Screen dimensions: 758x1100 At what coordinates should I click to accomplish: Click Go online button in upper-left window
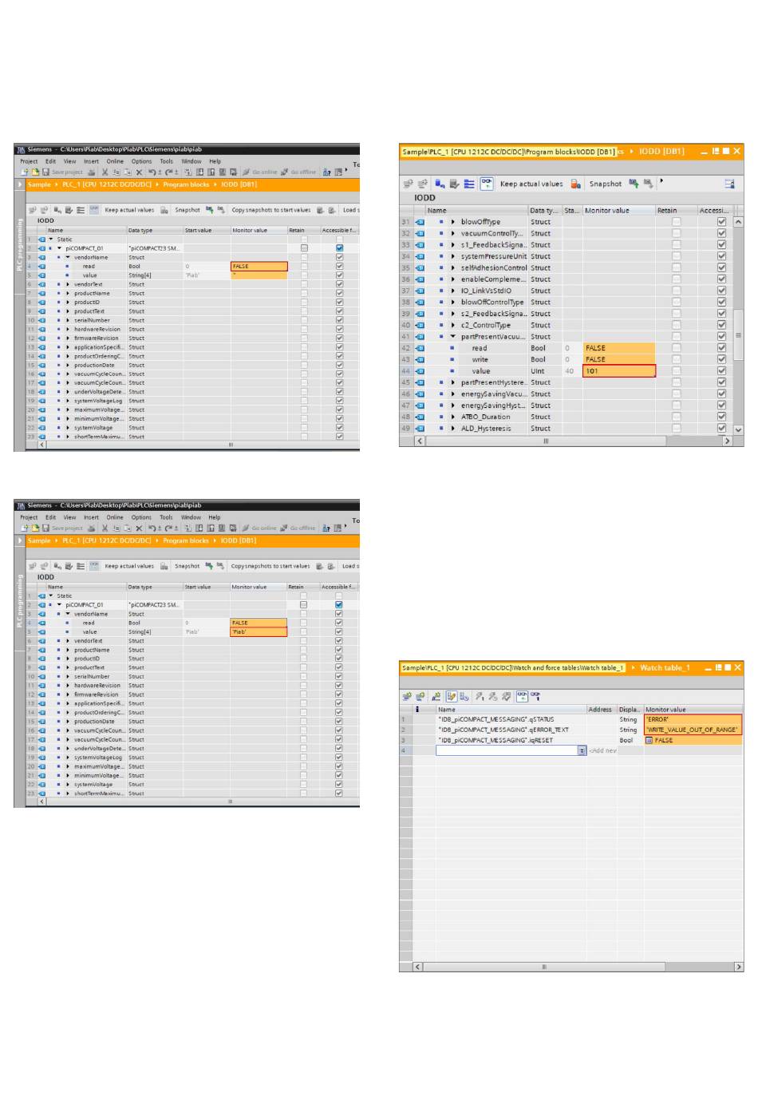[x=260, y=172]
